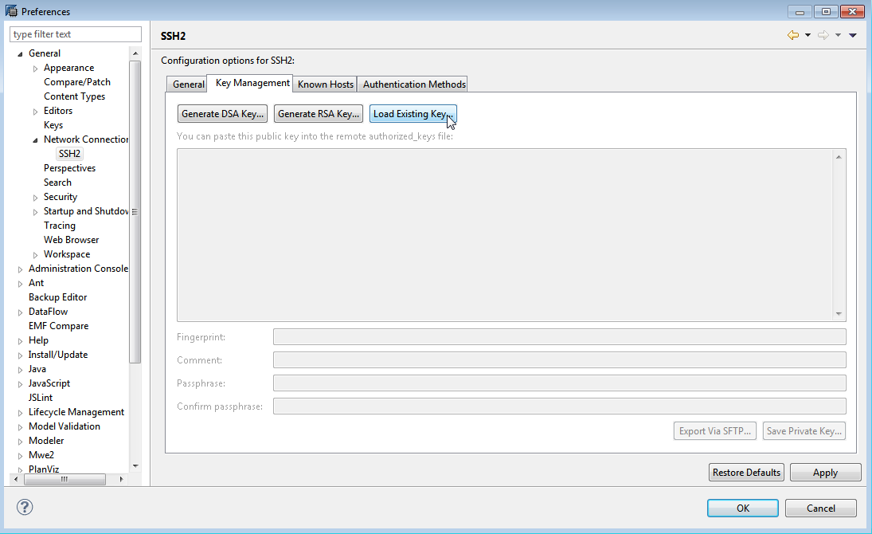Expand the Ant tree node
Image resolution: width=872 pixels, height=534 pixels.
coord(20,284)
